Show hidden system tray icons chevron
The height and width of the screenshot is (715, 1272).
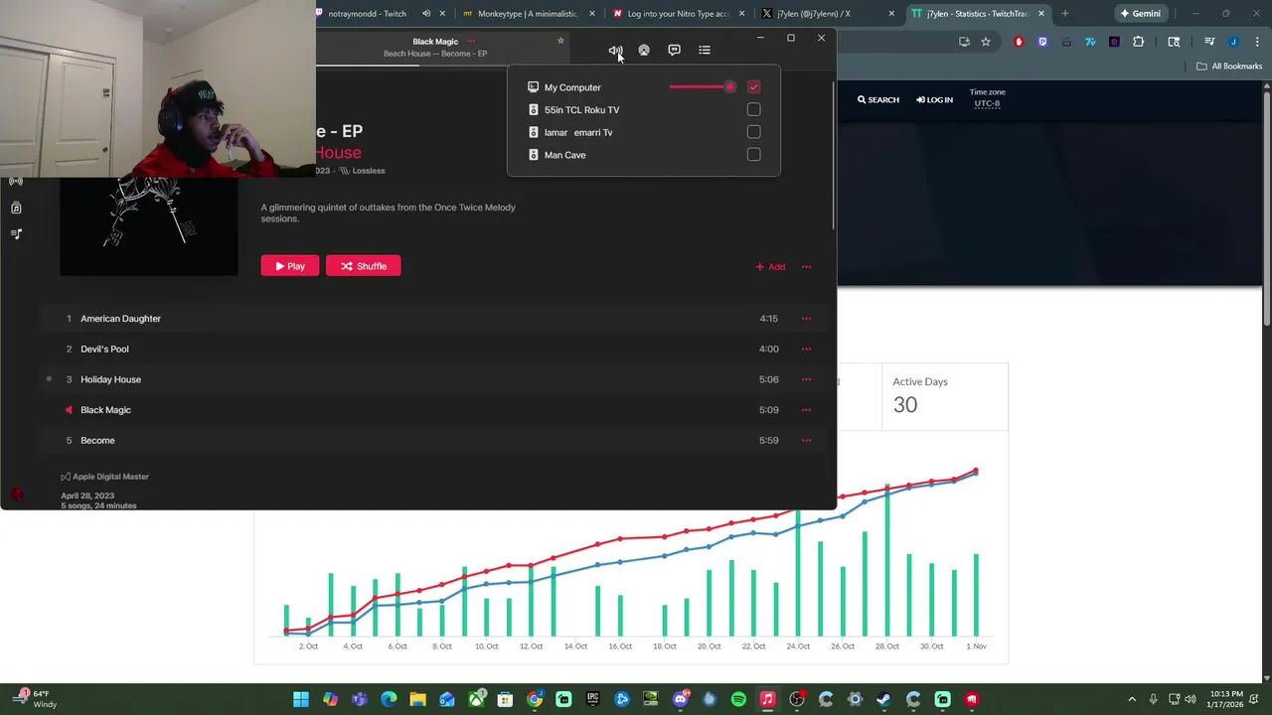[1132, 699]
